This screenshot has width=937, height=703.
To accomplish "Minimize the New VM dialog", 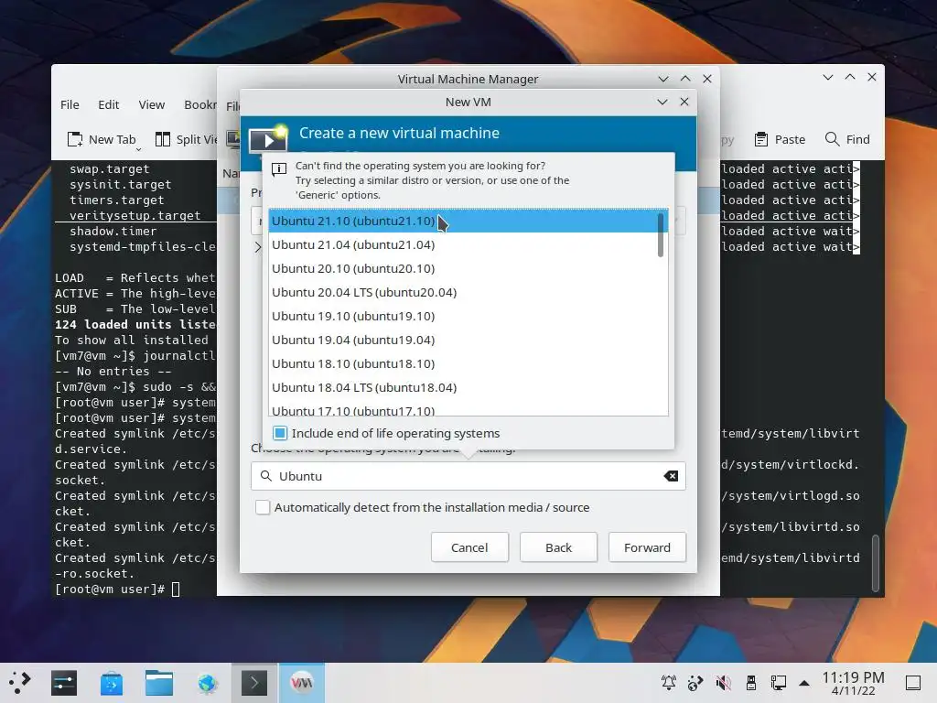I will (x=662, y=103).
